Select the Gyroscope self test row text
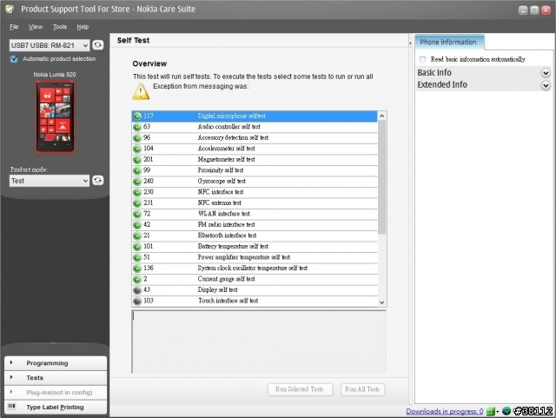This screenshot has height=418, width=556. tap(222, 181)
